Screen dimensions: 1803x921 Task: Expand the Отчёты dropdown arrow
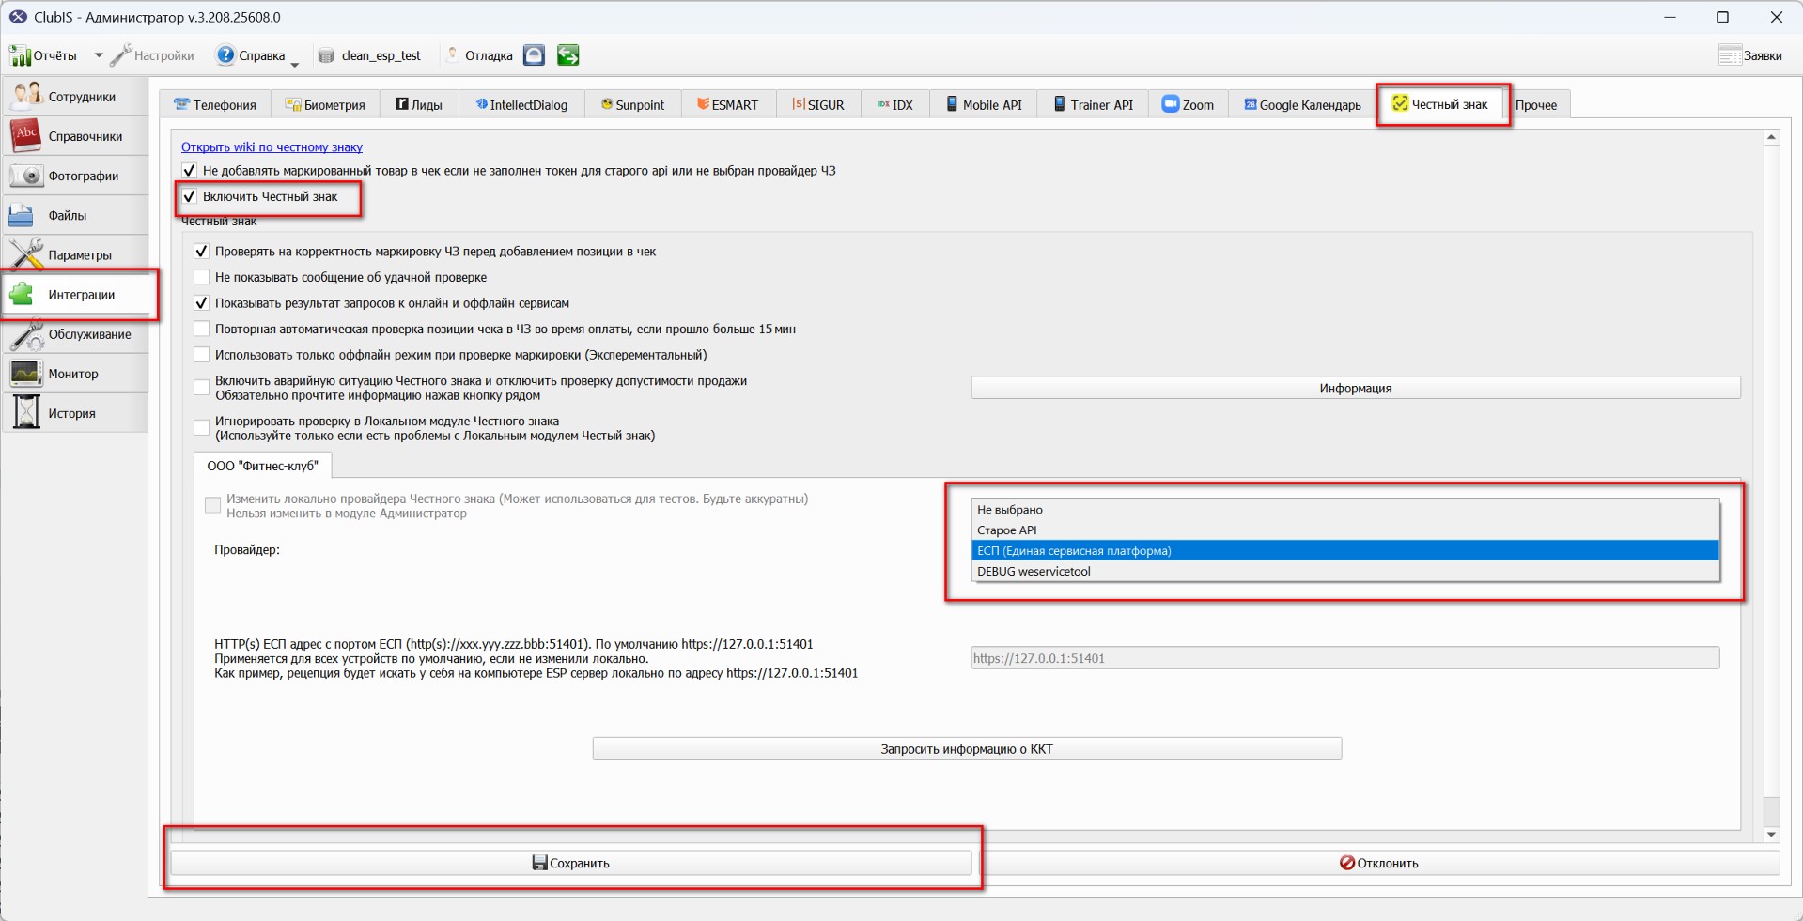tap(99, 55)
